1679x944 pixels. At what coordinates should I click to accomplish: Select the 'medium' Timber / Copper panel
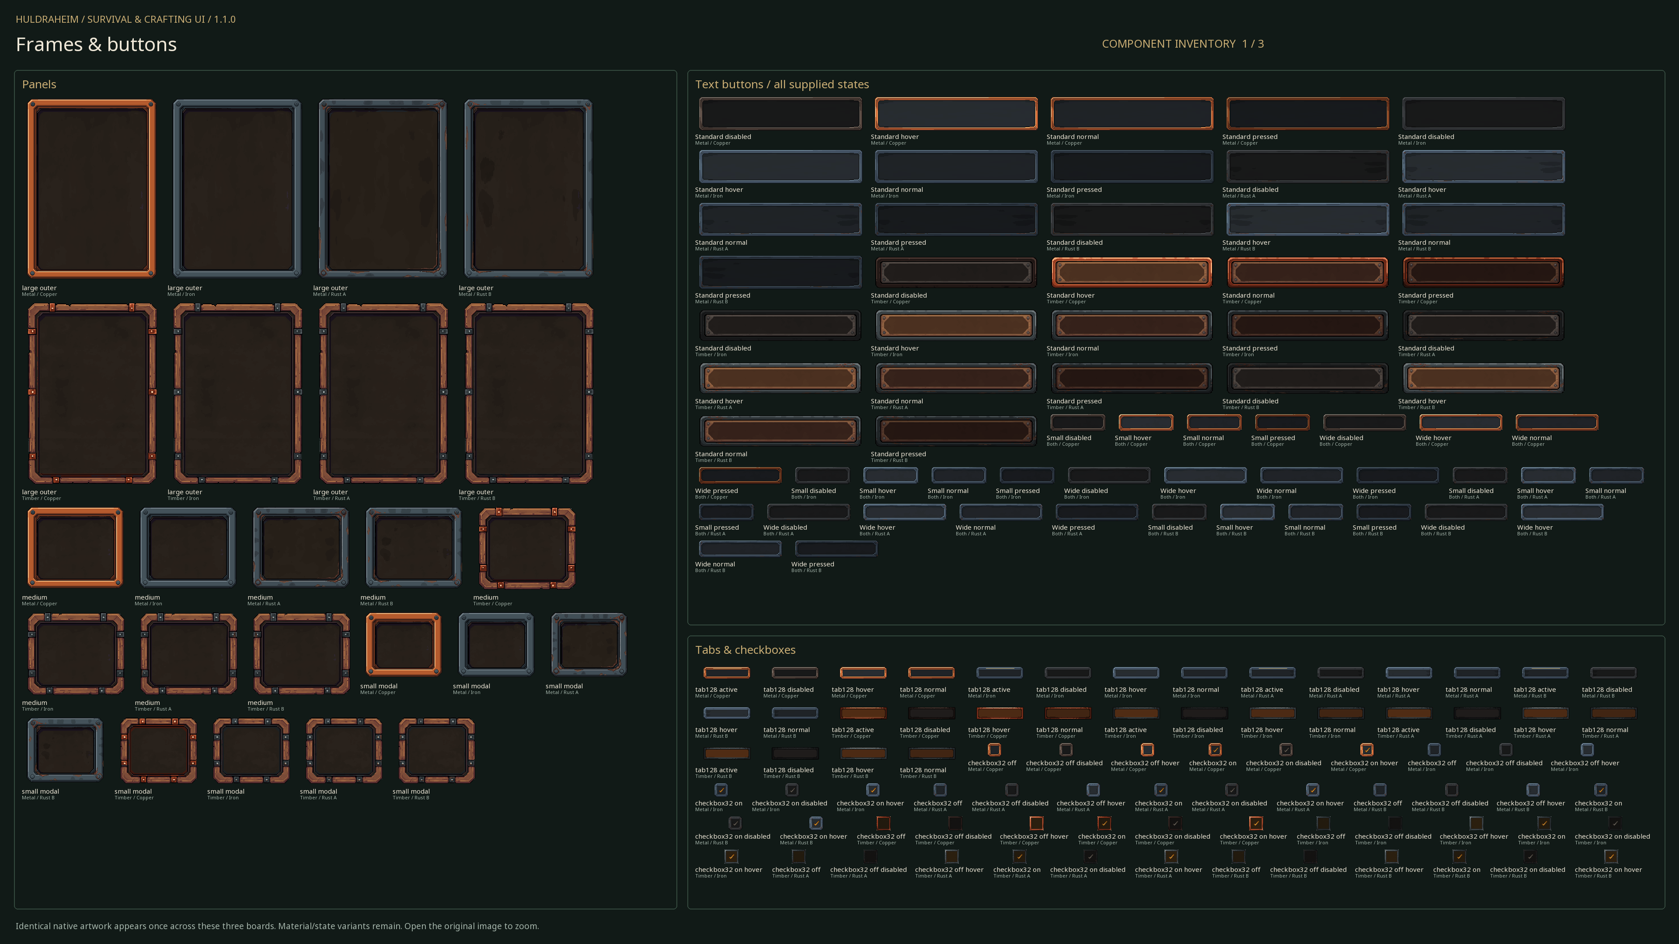[527, 548]
